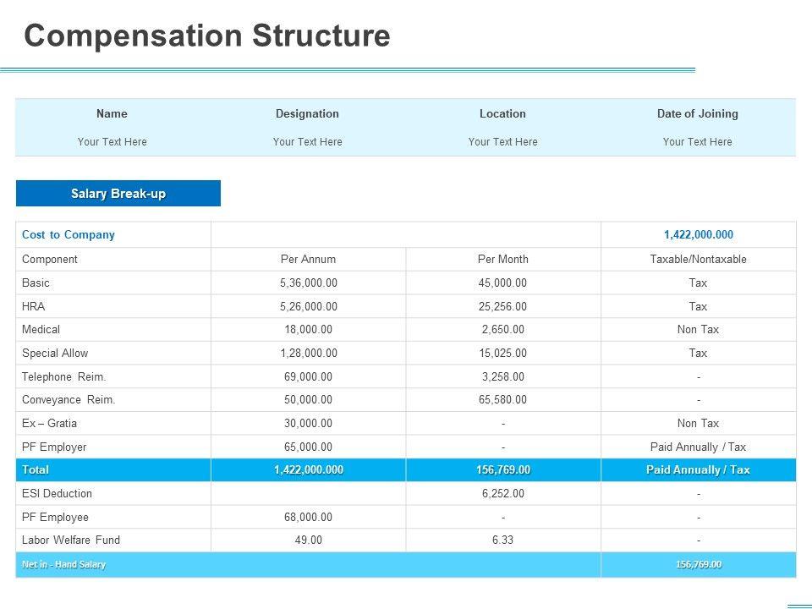The height and width of the screenshot is (609, 812).
Task: Select the HRA per month value 25,256.00
Action: [502, 307]
